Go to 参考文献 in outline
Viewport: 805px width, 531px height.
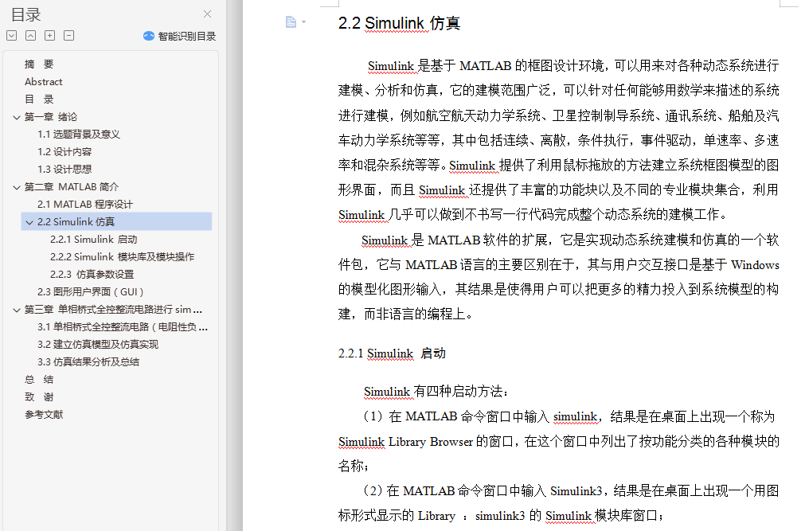(44, 414)
